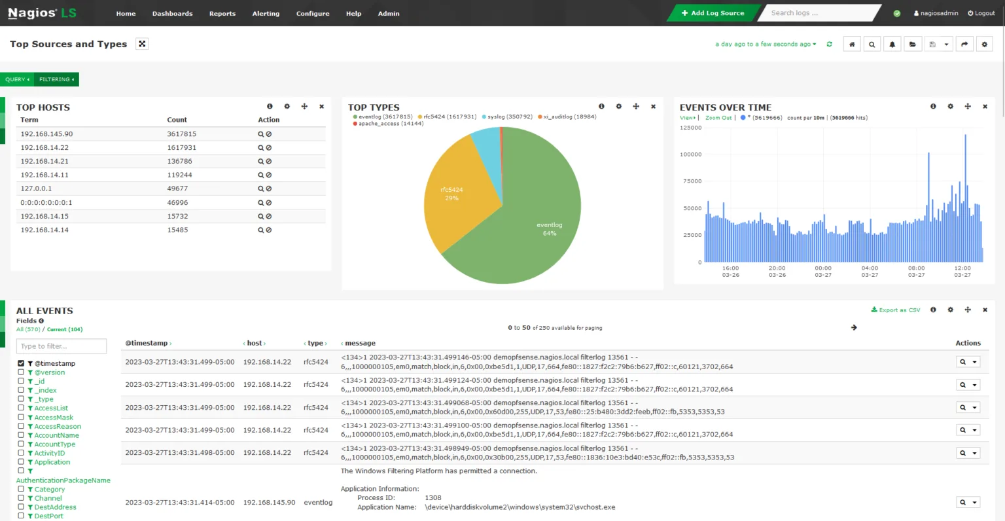Click the alert bell icon button
The width and height of the screenshot is (1005, 521).
[892, 45]
